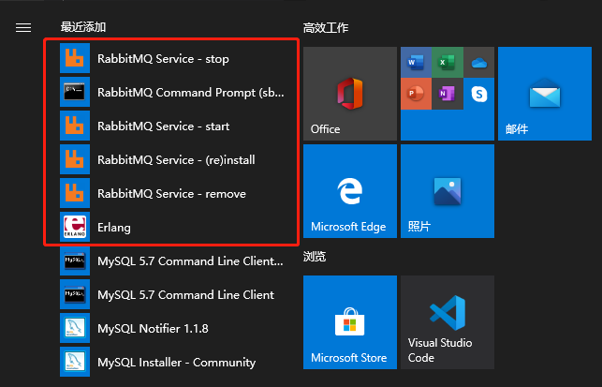
Task: Click the truncated MySQL 5.7 Command Line Client... icon
Action: 75,260
